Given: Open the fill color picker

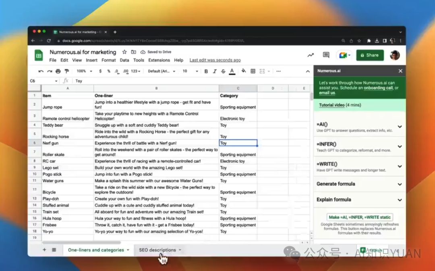Looking at the screenshot, I should 244,71.
